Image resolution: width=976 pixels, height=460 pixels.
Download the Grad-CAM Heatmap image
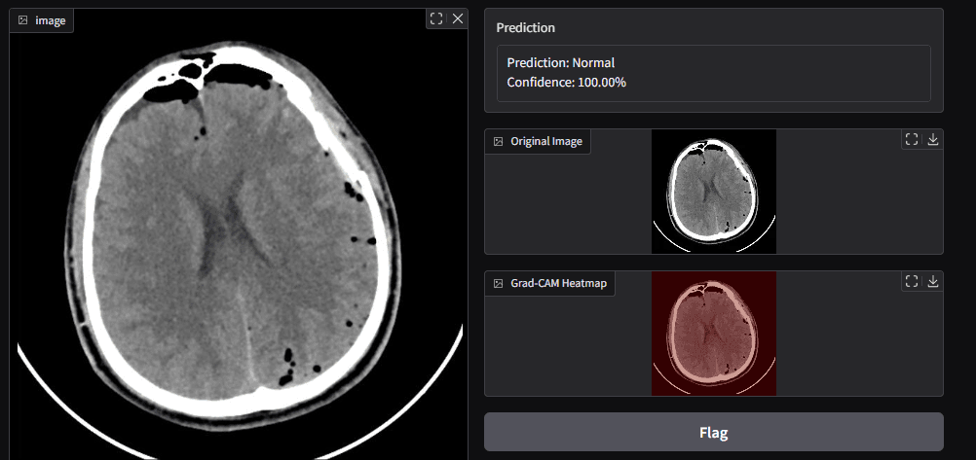coord(933,281)
